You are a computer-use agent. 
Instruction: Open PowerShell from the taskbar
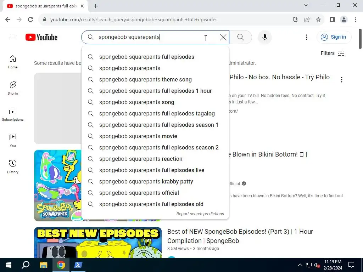[x=78, y=265]
